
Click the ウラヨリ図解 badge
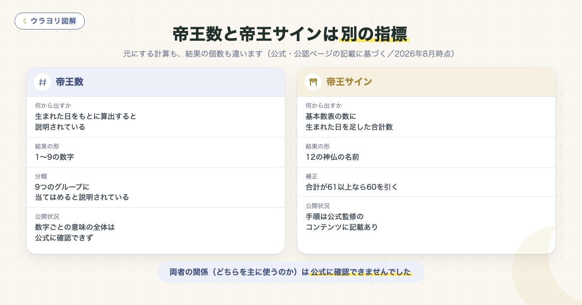click(x=49, y=21)
